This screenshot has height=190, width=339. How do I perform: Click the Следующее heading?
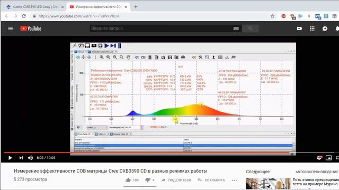pos(258,172)
